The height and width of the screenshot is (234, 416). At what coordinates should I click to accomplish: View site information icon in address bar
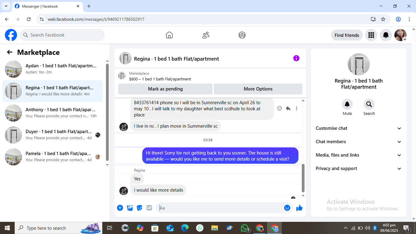tap(42, 19)
